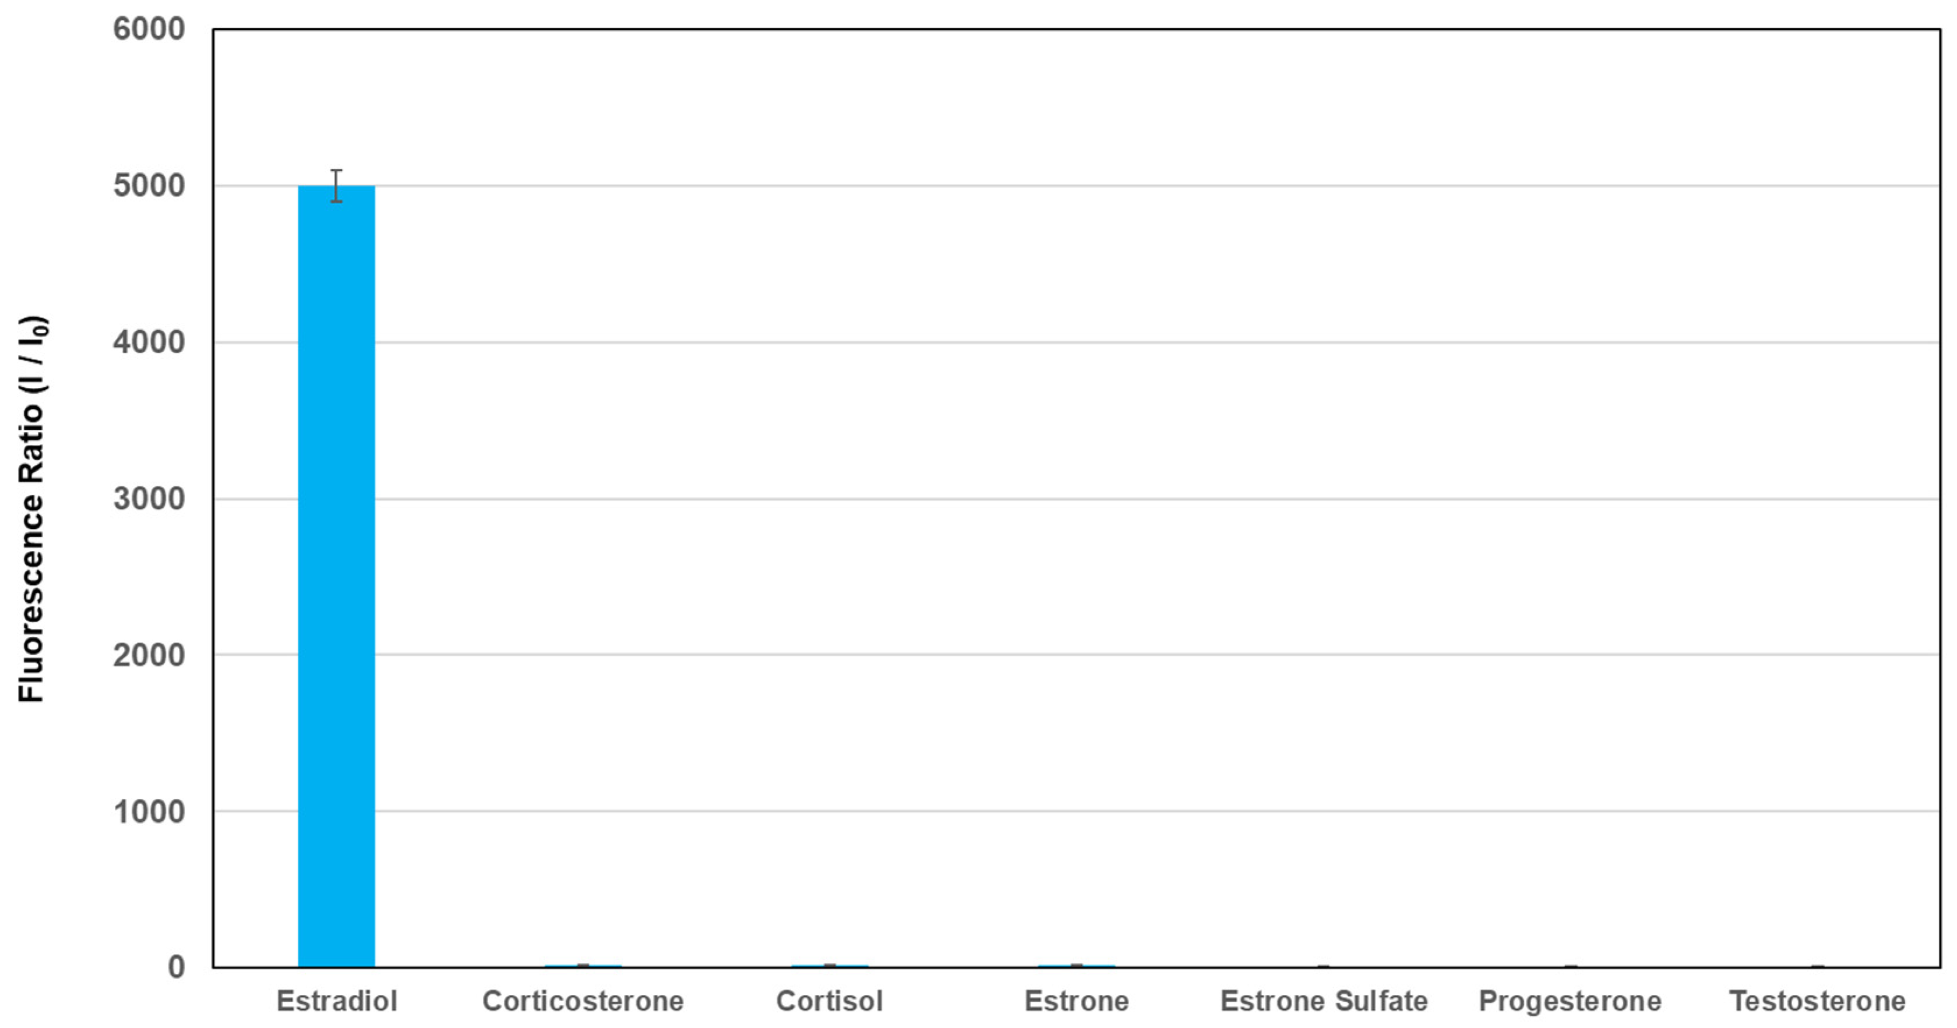The image size is (1957, 1028).
Task: Select the Estrone axis label
Action: [x=1077, y=1001]
